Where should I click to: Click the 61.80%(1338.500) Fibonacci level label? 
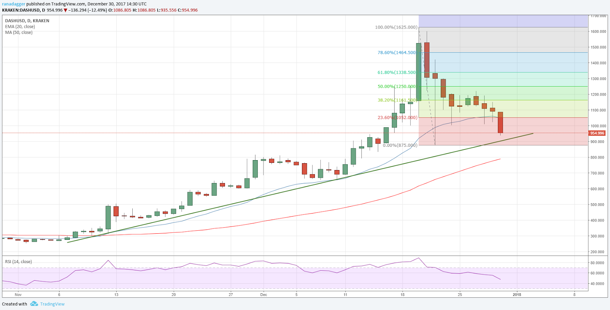click(x=397, y=72)
